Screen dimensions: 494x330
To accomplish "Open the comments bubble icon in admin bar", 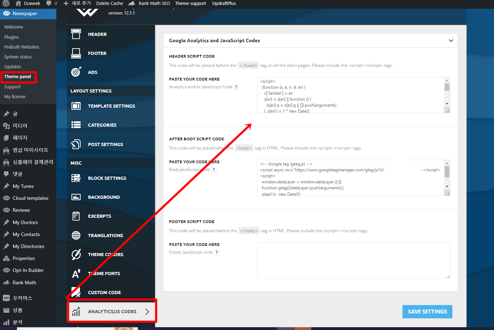I will [x=49, y=4].
